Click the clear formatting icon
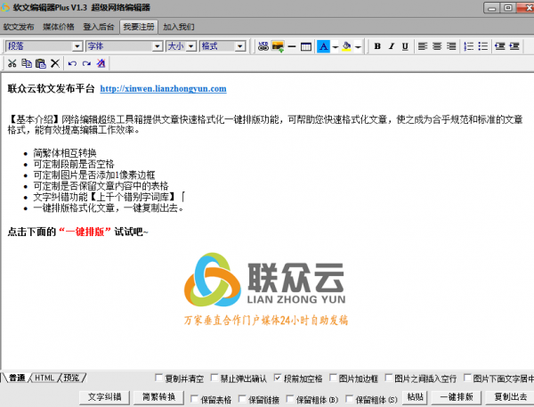Viewport: 534px width, 407px height. tap(101, 63)
